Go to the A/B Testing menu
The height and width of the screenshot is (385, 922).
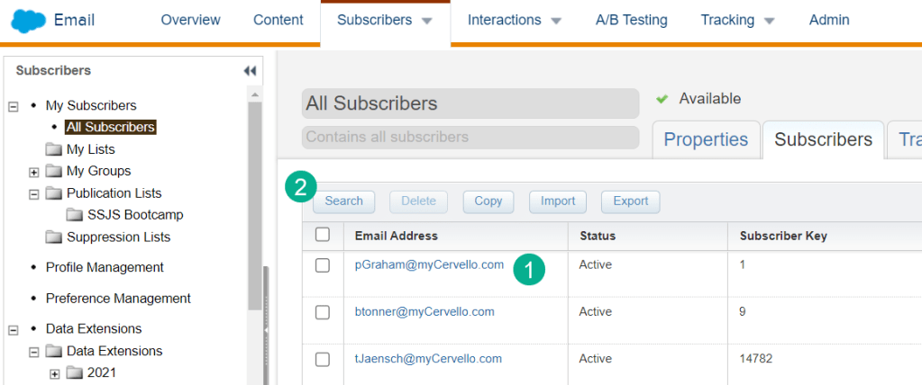[631, 20]
